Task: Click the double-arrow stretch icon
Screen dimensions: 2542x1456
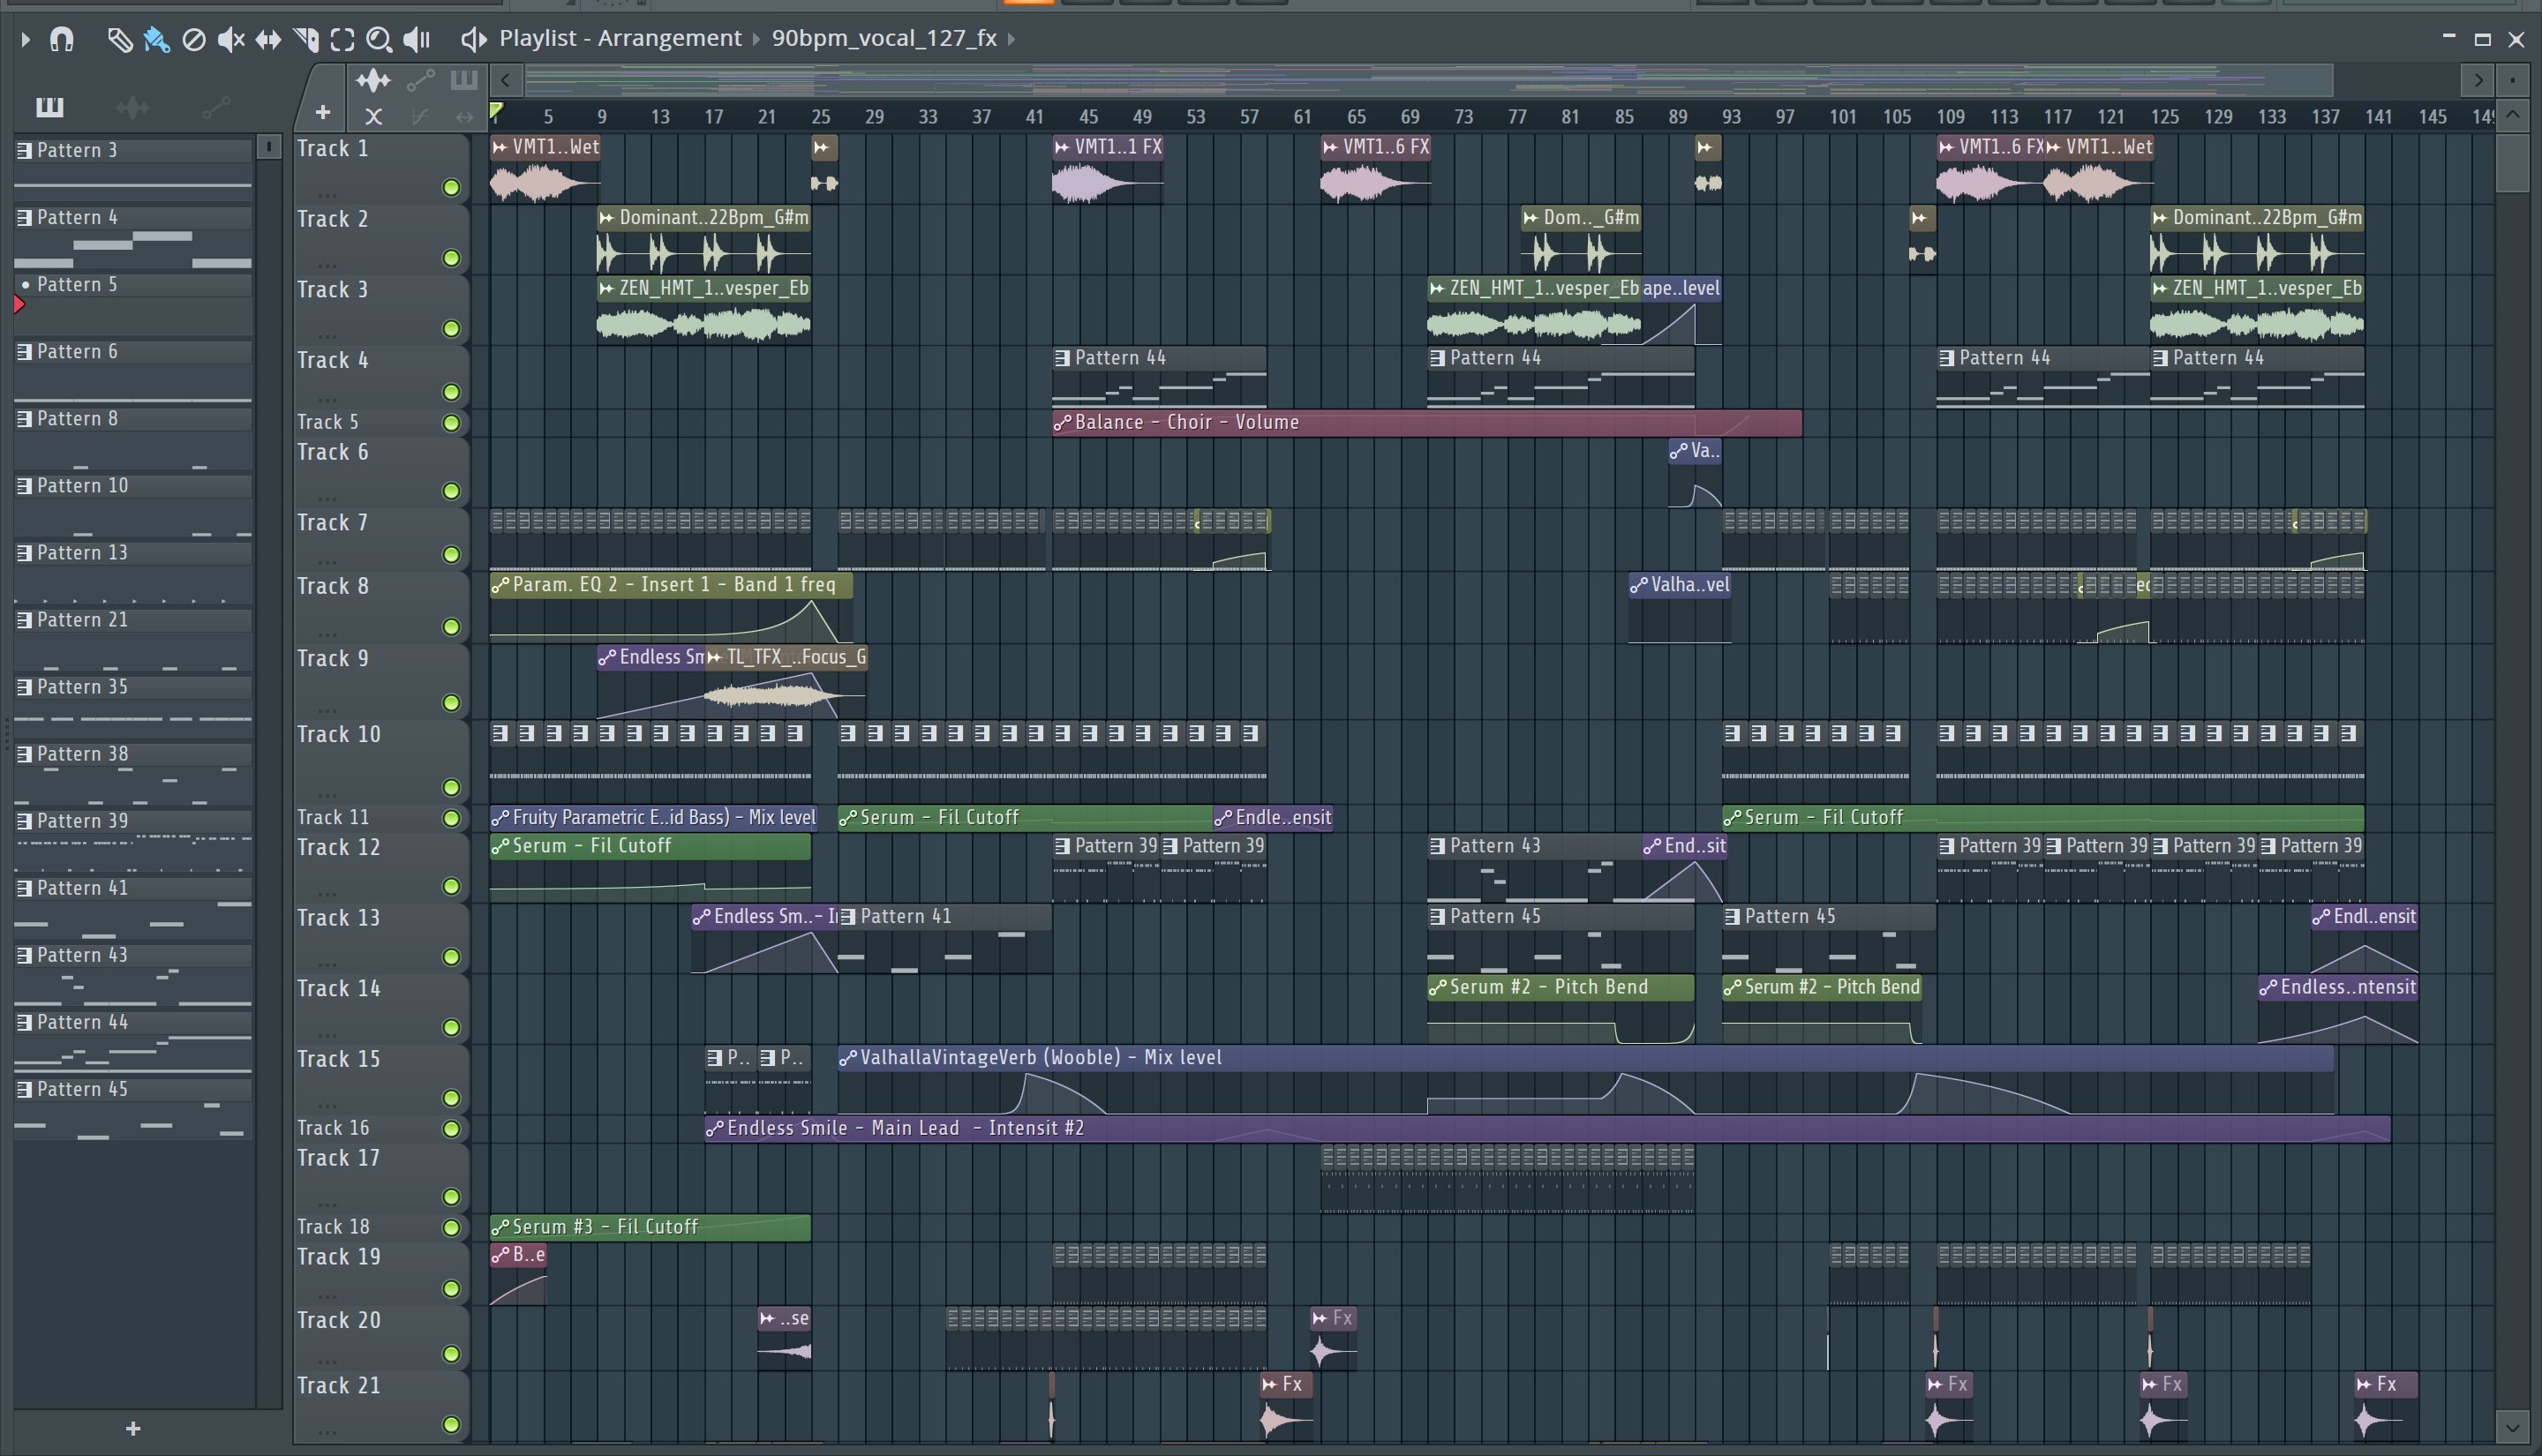Action: pyautogui.click(x=464, y=116)
